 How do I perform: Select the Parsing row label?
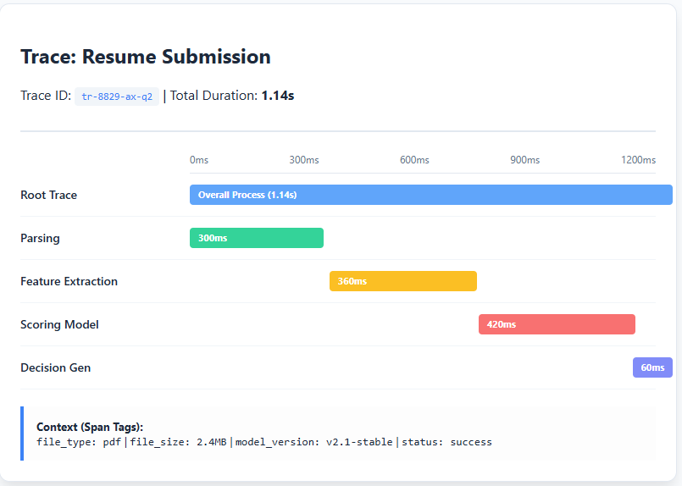pyautogui.click(x=40, y=238)
